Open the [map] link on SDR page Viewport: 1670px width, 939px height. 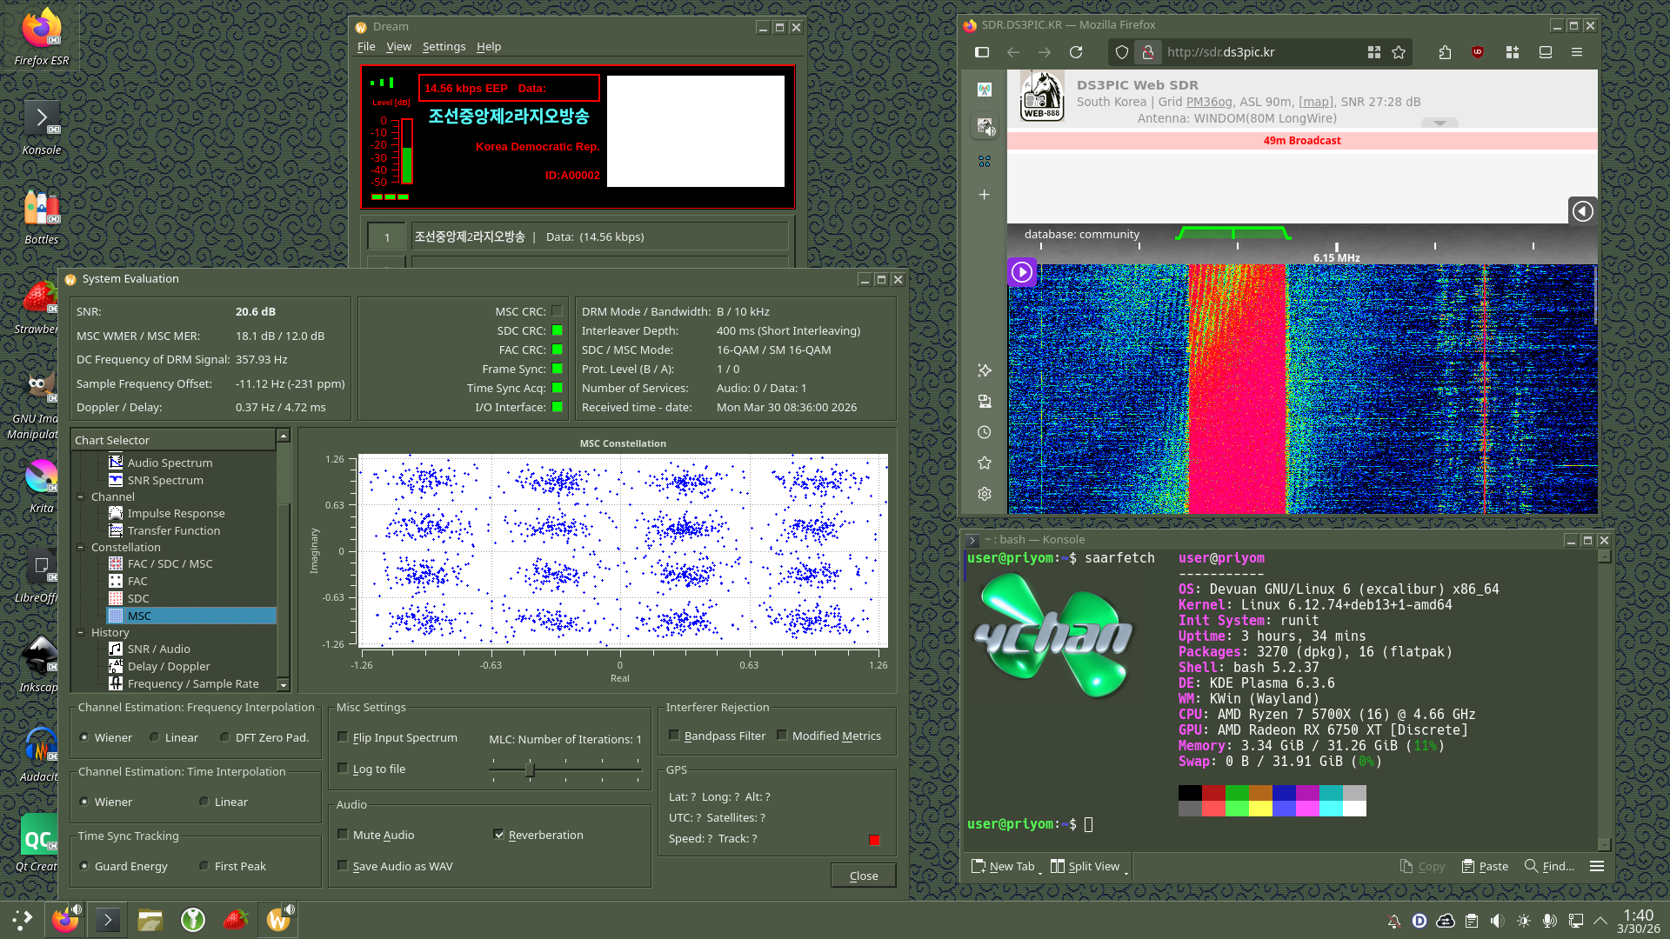[x=1315, y=102]
